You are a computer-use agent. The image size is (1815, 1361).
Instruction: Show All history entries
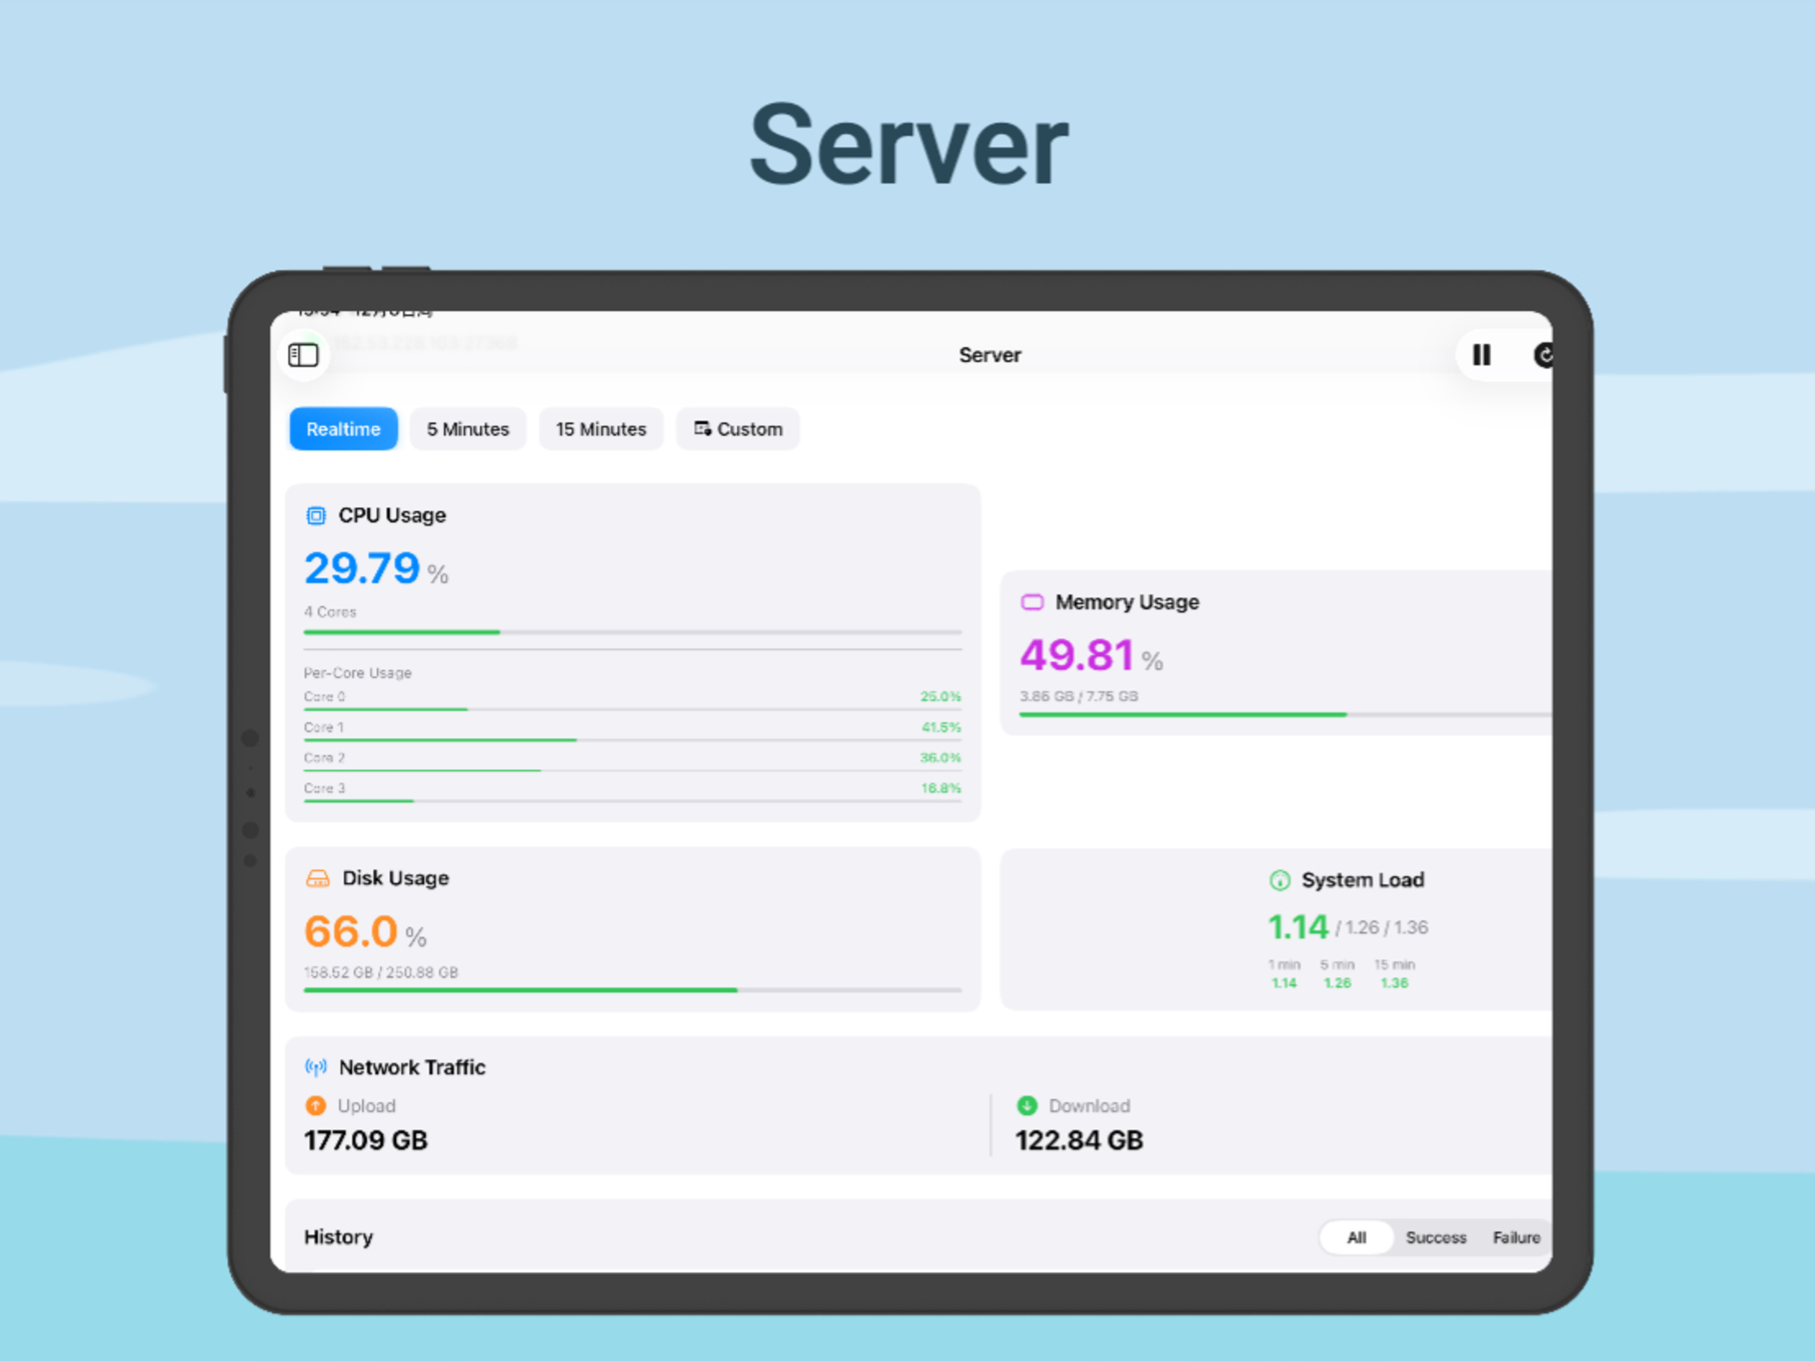click(1357, 1237)
